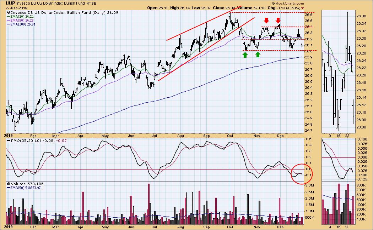Click the red down-triangle beside the Chg value
This screenshot has height=230, width=373.
pyautogui.click(x=302, y=8)
